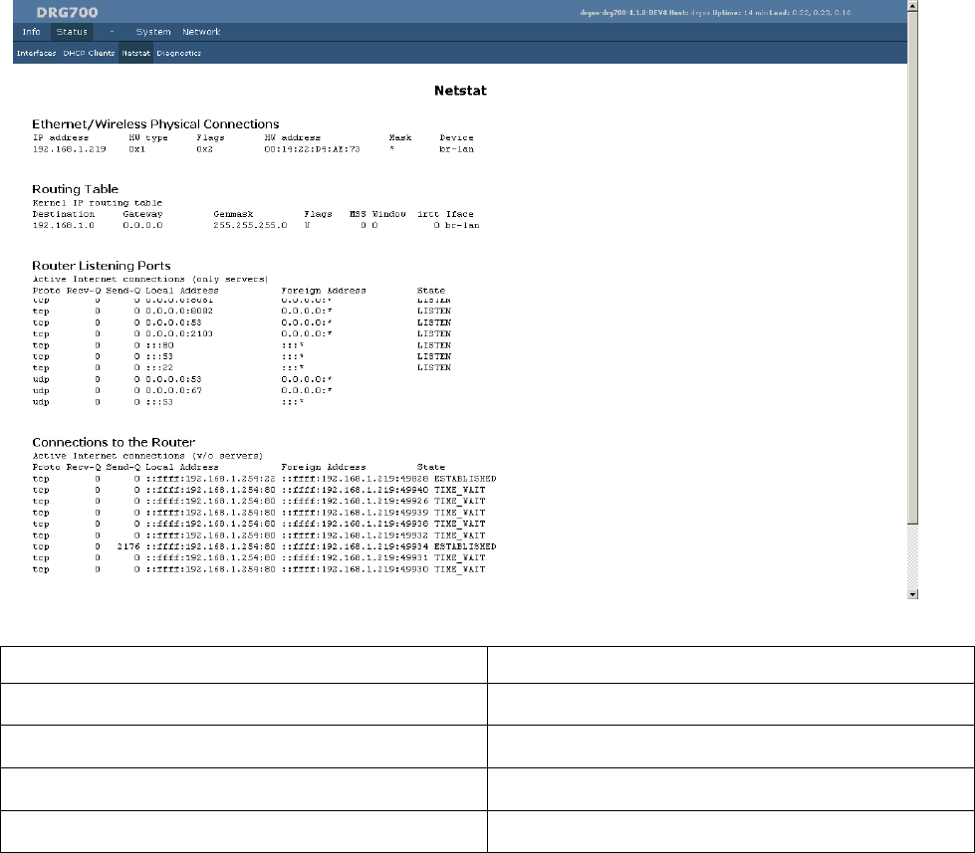Click the scrollbar down arrow

(912, 594)
